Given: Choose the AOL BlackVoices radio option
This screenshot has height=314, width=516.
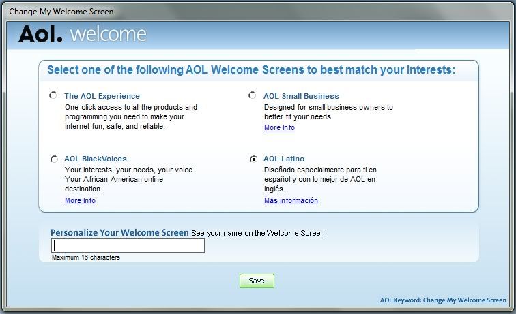Looking at the screenshot, I should [x=55, y=159].
